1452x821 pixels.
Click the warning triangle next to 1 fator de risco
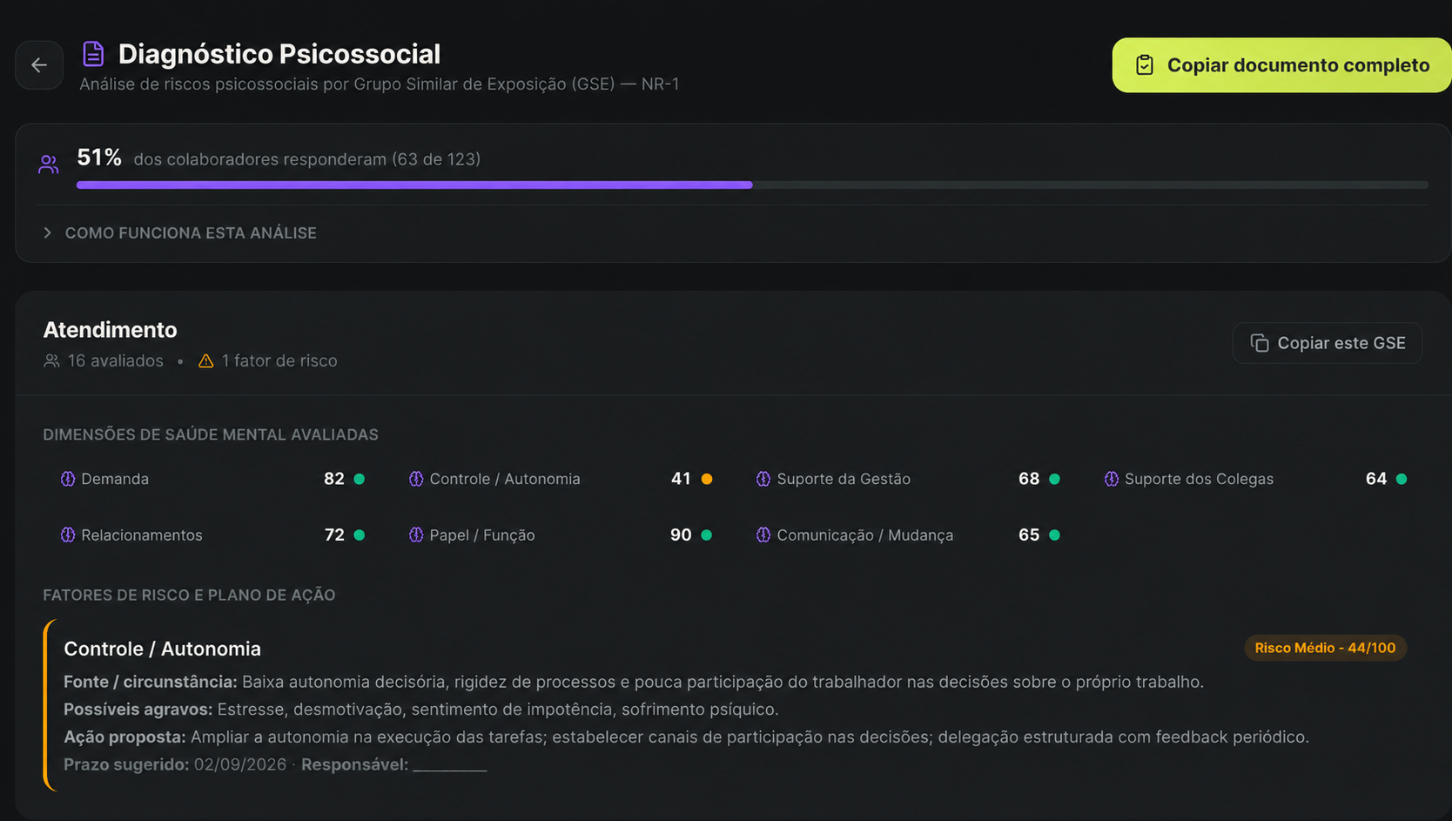point(206,360)
